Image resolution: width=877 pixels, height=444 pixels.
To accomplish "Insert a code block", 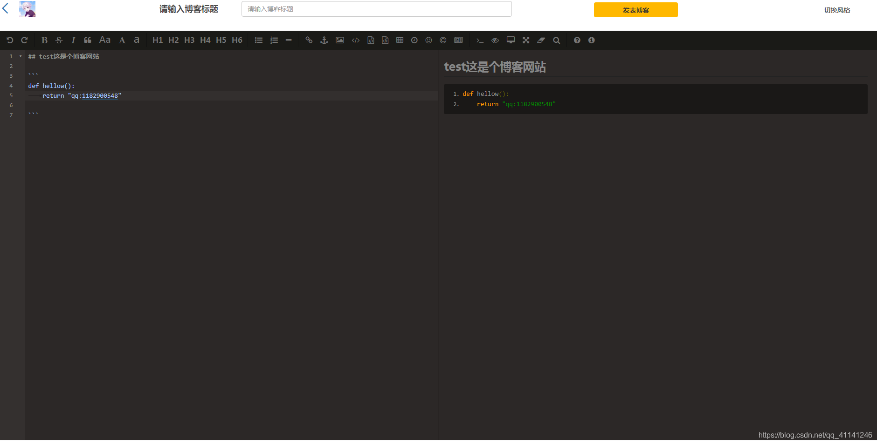I will tap(385, 40).
